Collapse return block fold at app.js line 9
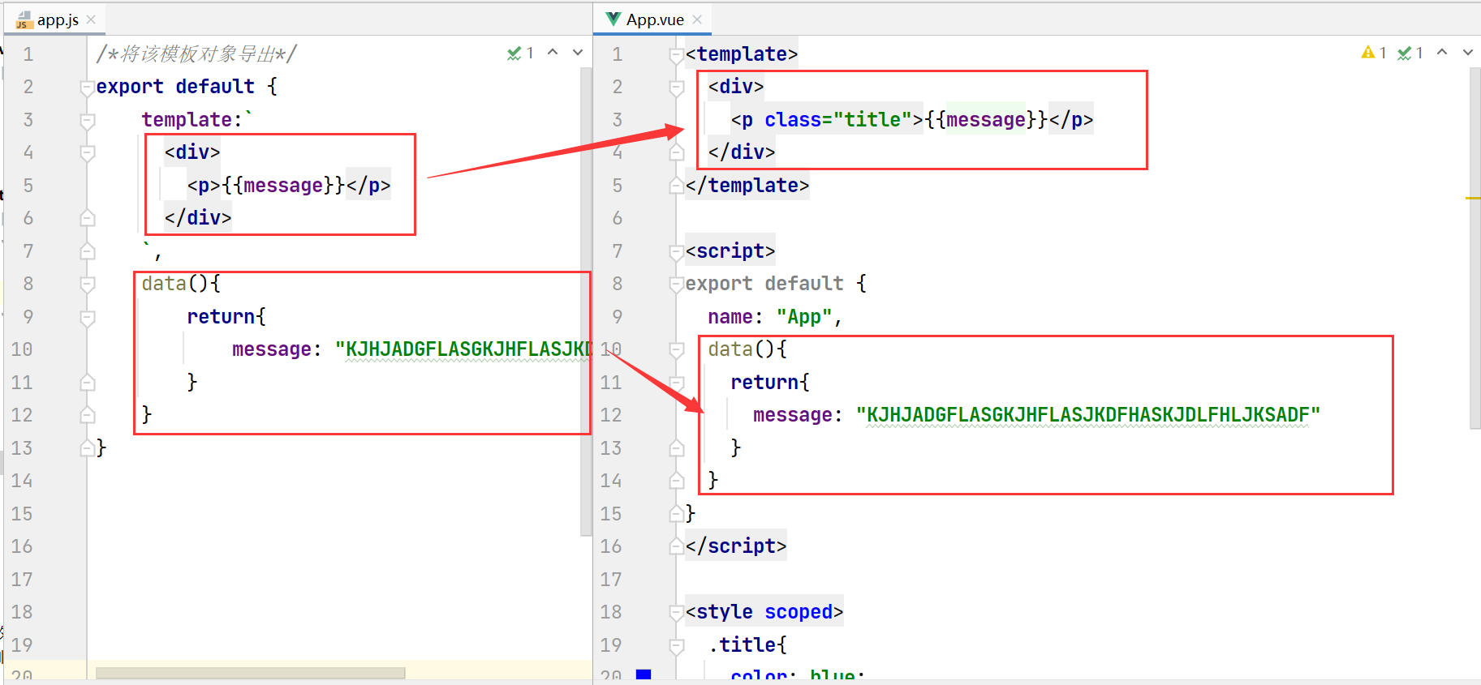1481x685 pixels. coord(88,318)
